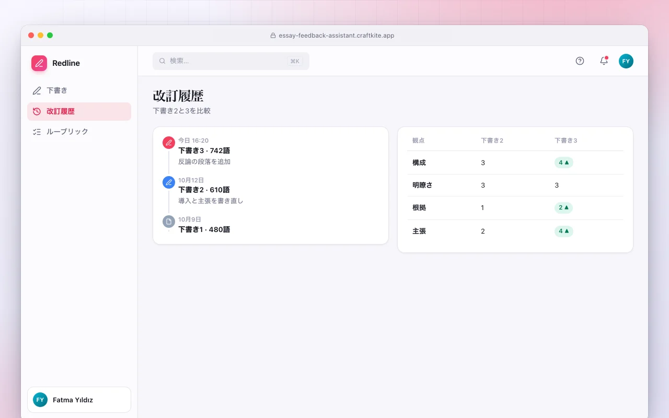Go to ルーブリック in the sidebar
This screenshot has width=669, height=418.
pyautogui.click(x=79, y=132)
